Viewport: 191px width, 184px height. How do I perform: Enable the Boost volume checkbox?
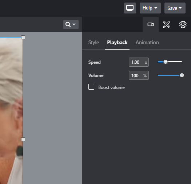click(x=91, y=87)
